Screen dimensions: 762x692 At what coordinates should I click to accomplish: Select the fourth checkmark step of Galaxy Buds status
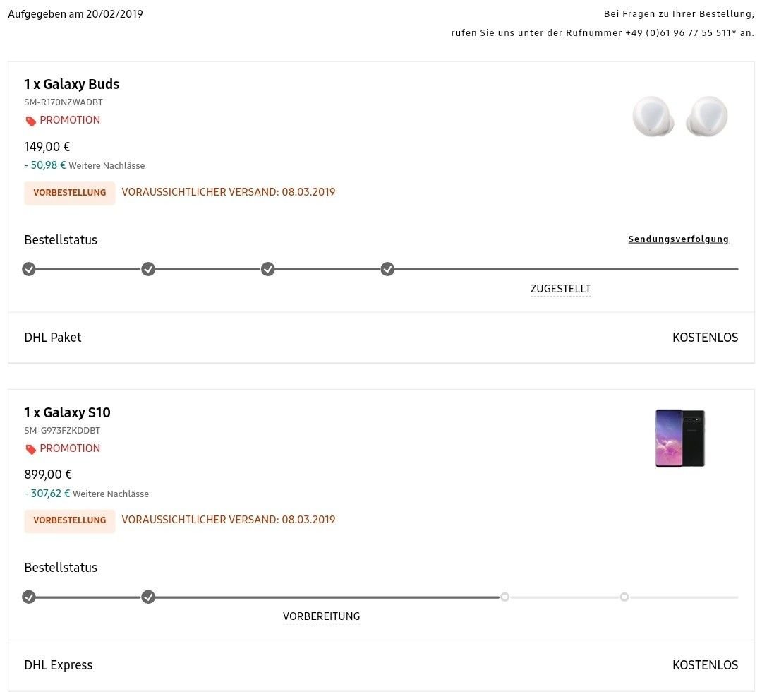387,269
